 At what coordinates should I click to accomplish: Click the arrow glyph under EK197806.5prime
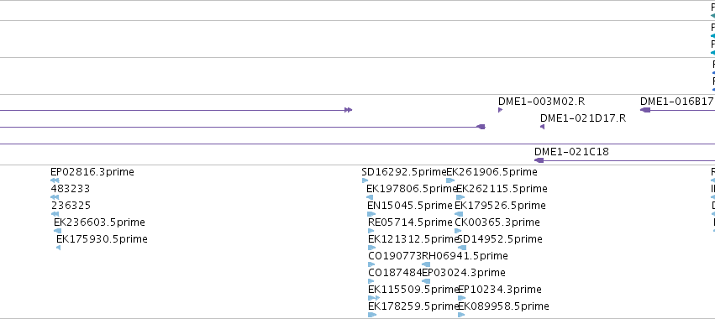[370, 197]
